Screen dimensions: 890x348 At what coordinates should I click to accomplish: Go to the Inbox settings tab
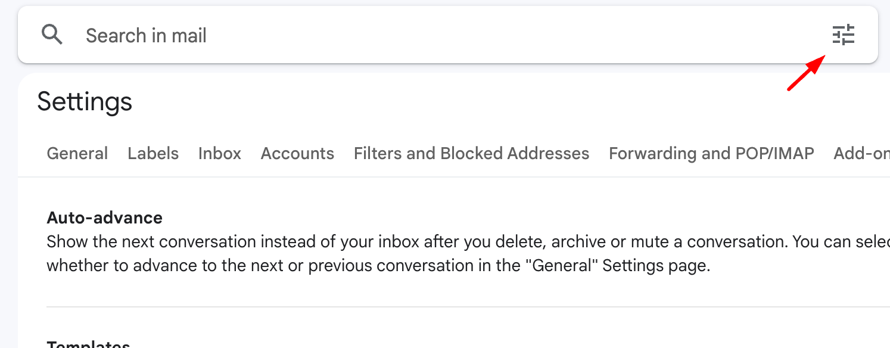tap(220, 154)
